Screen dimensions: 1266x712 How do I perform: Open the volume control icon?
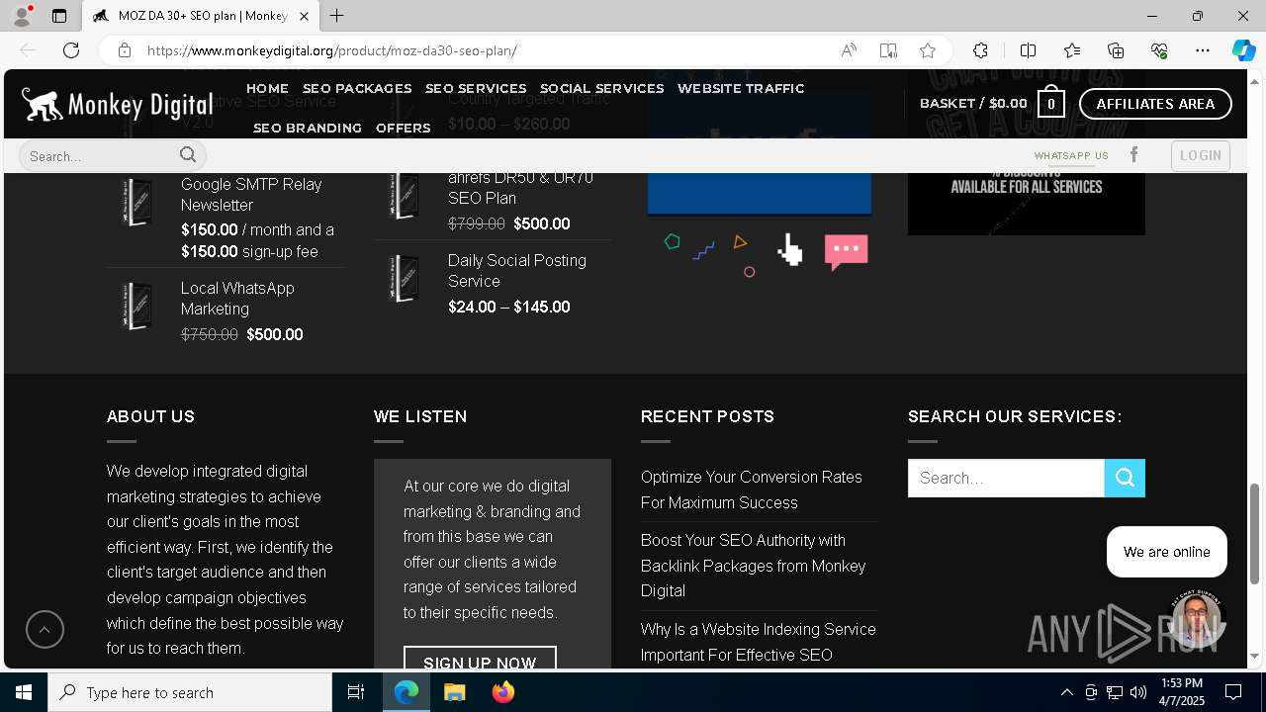[x=1138, y=692]
